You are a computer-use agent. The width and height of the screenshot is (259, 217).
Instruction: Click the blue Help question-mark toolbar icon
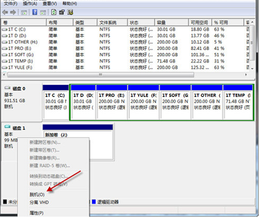click(x=35, y=12)
